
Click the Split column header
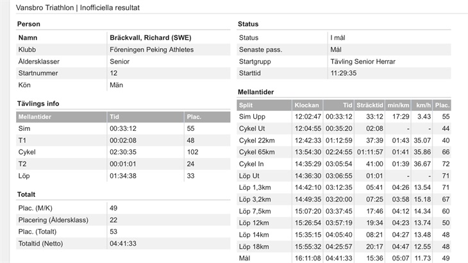247,105
